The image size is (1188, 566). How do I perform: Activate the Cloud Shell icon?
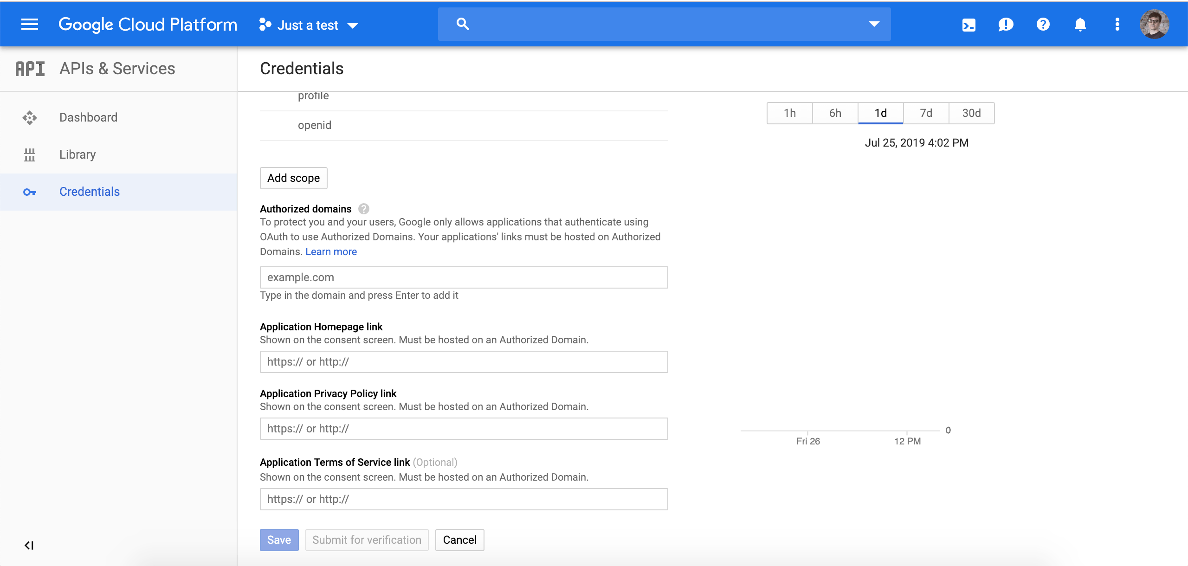click(x=969, y=24)
